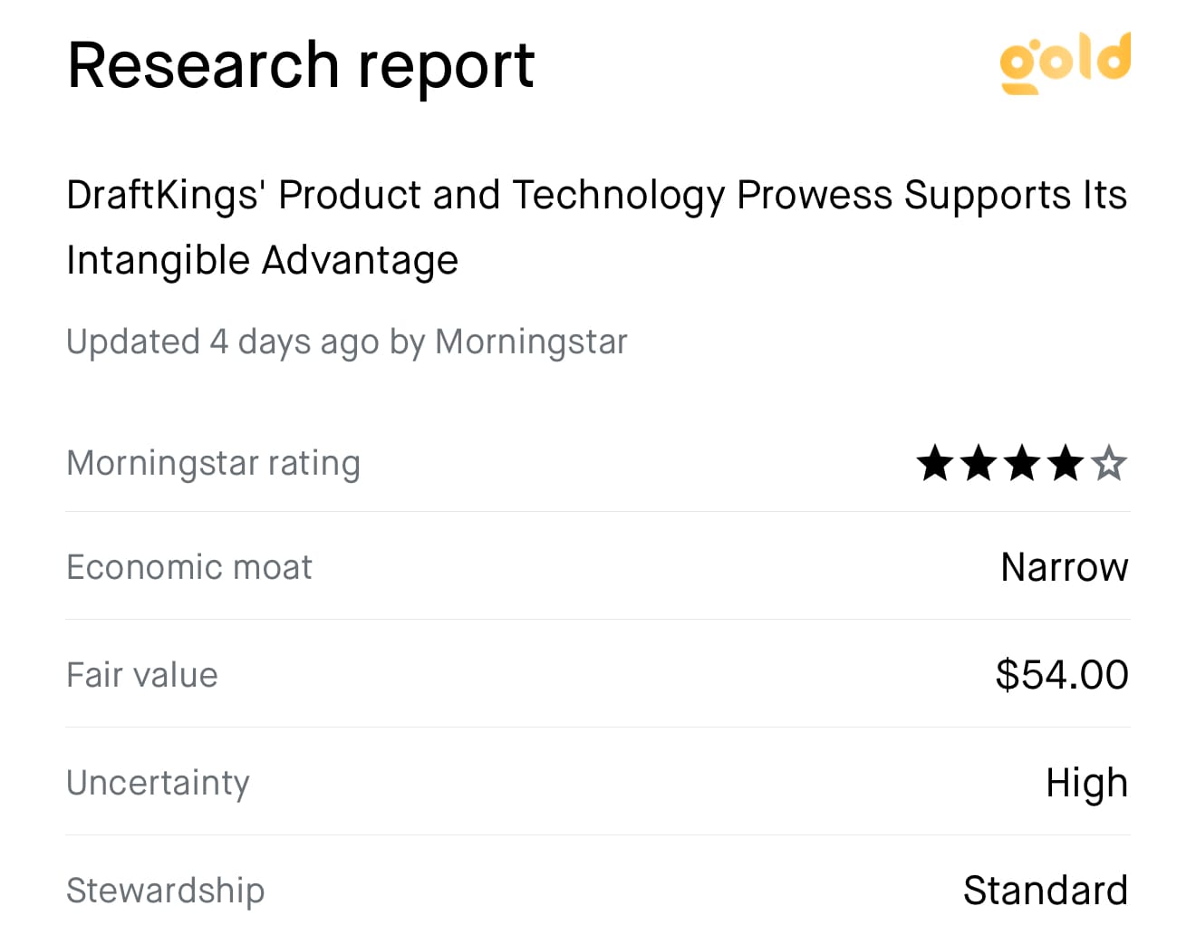Tap the High uncertainty value
This screenshot has width=1196, height=935.
point(1087,783)
